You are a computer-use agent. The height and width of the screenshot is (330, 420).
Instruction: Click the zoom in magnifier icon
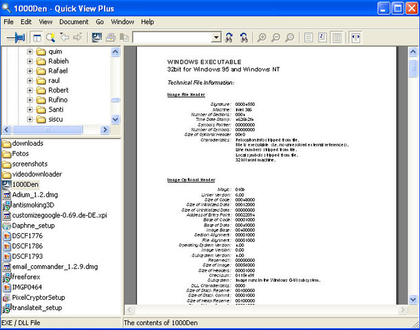pos(262,38)
